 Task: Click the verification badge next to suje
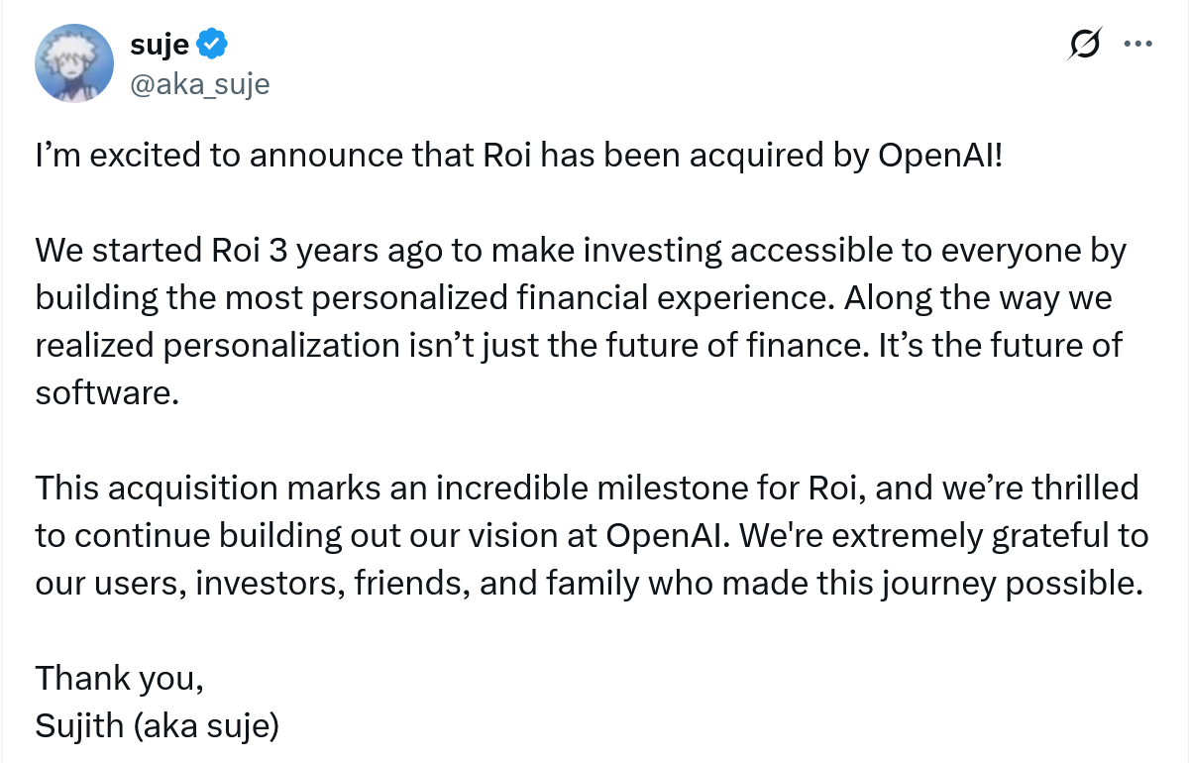tap(210, 43)
